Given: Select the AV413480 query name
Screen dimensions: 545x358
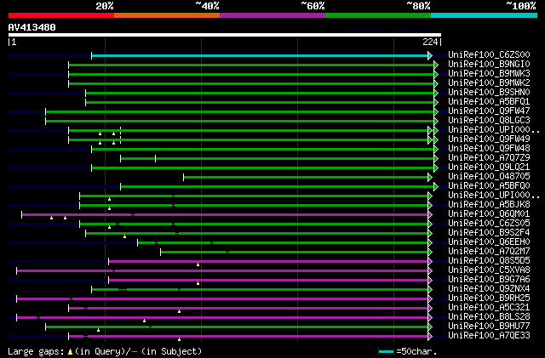Looking at the screenshot, I should (x=32, y=27).
